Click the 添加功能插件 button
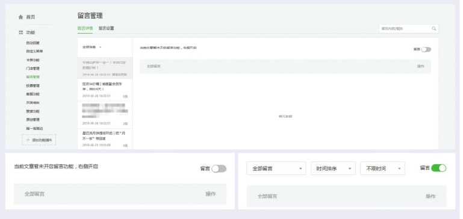This screenshot has width=463, height=219. click(x=39, y=140)
